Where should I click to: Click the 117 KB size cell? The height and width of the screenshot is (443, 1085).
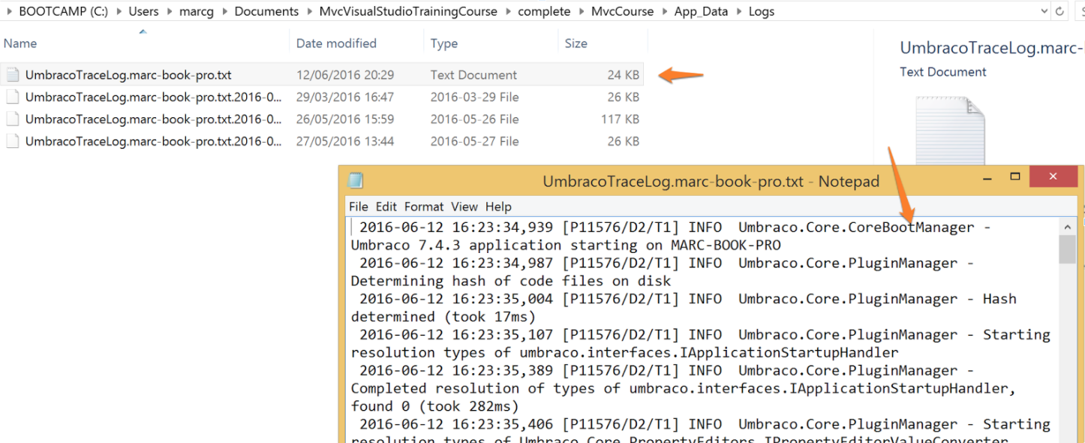[620, 119]
